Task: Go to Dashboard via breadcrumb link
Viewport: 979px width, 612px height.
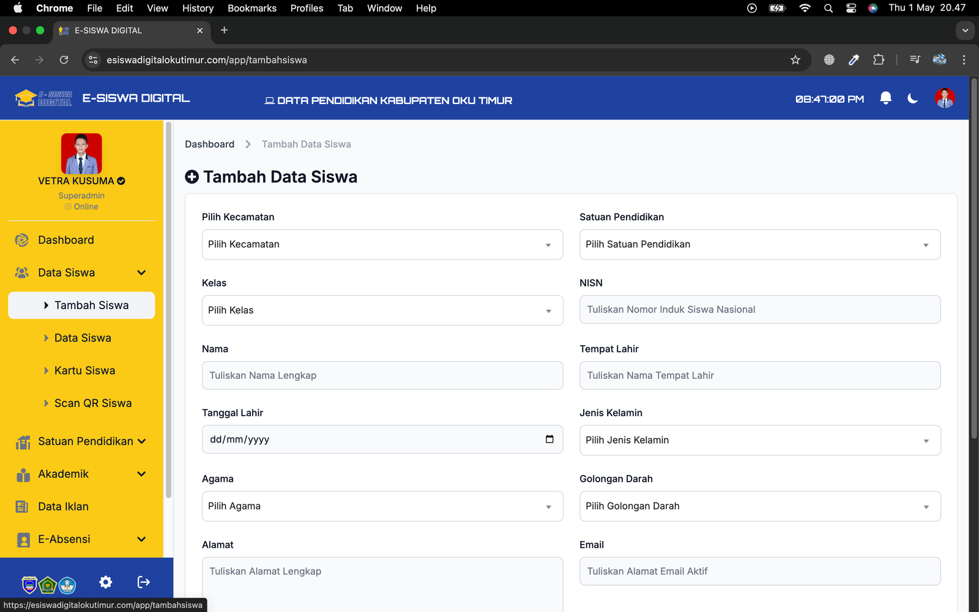Action: [209, 144]
